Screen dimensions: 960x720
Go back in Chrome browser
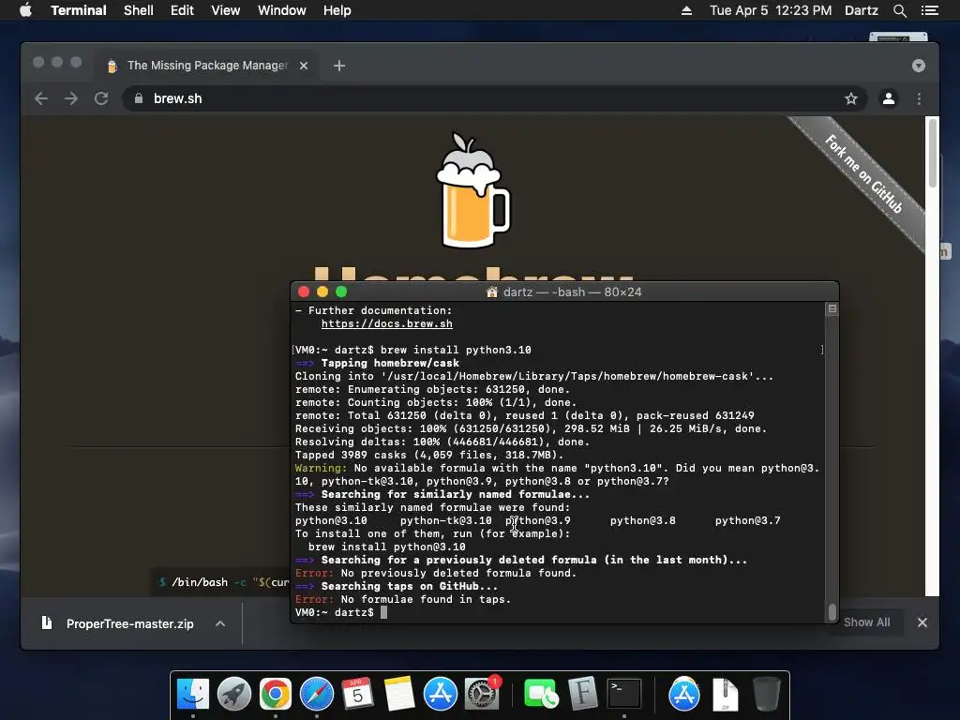point(41,98)
